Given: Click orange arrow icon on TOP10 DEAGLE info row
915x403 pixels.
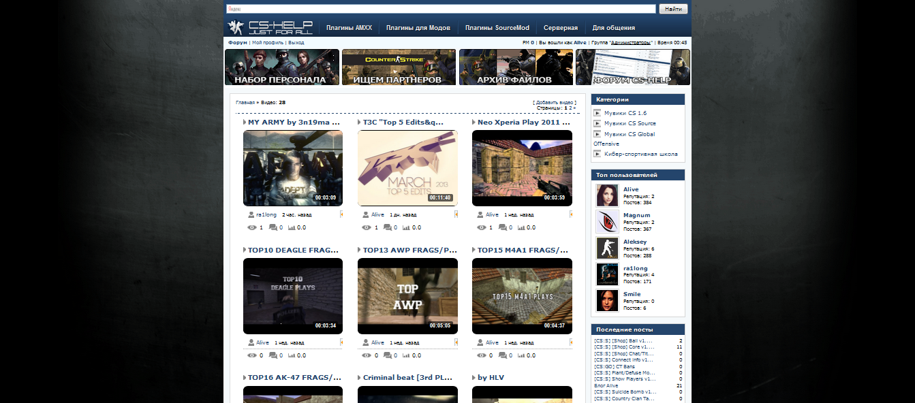Looking at the screenshot, I should (341, 342).
